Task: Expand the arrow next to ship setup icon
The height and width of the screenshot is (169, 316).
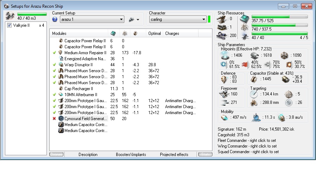Action: point(138,20)
